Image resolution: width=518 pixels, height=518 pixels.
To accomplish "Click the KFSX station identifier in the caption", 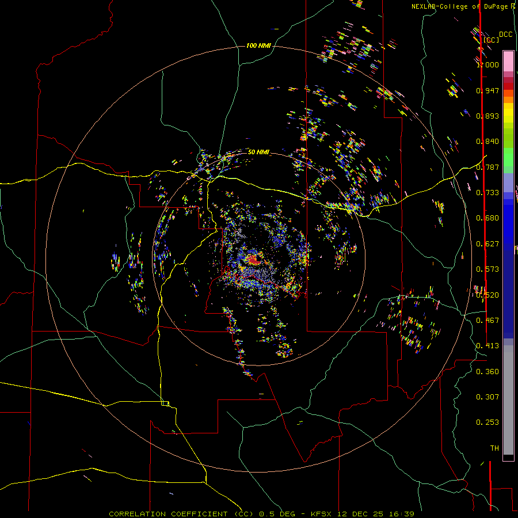I will coord(322,514).
